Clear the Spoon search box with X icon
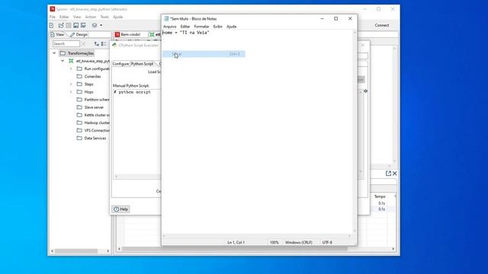The width and height of the screenshot is (488, 274). (83, 44)
